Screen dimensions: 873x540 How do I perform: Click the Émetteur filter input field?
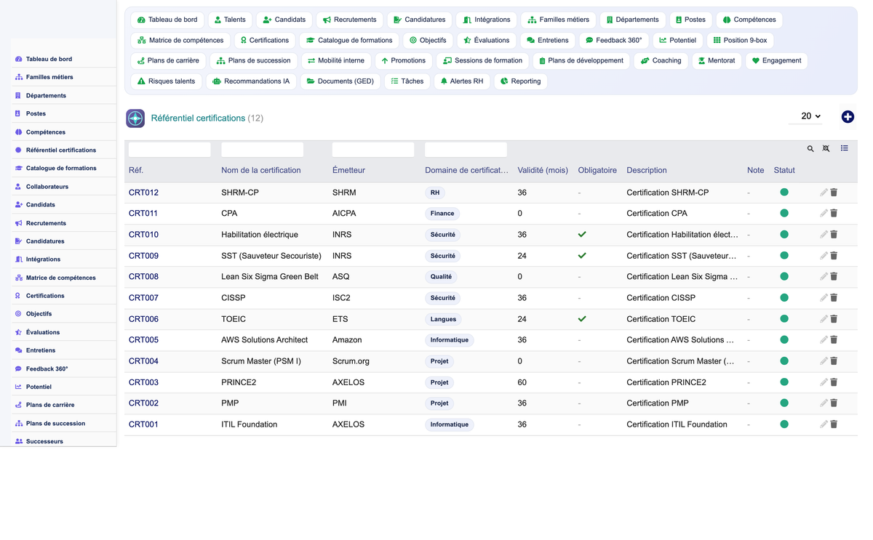pyautogui.click(x=373, y=150)
